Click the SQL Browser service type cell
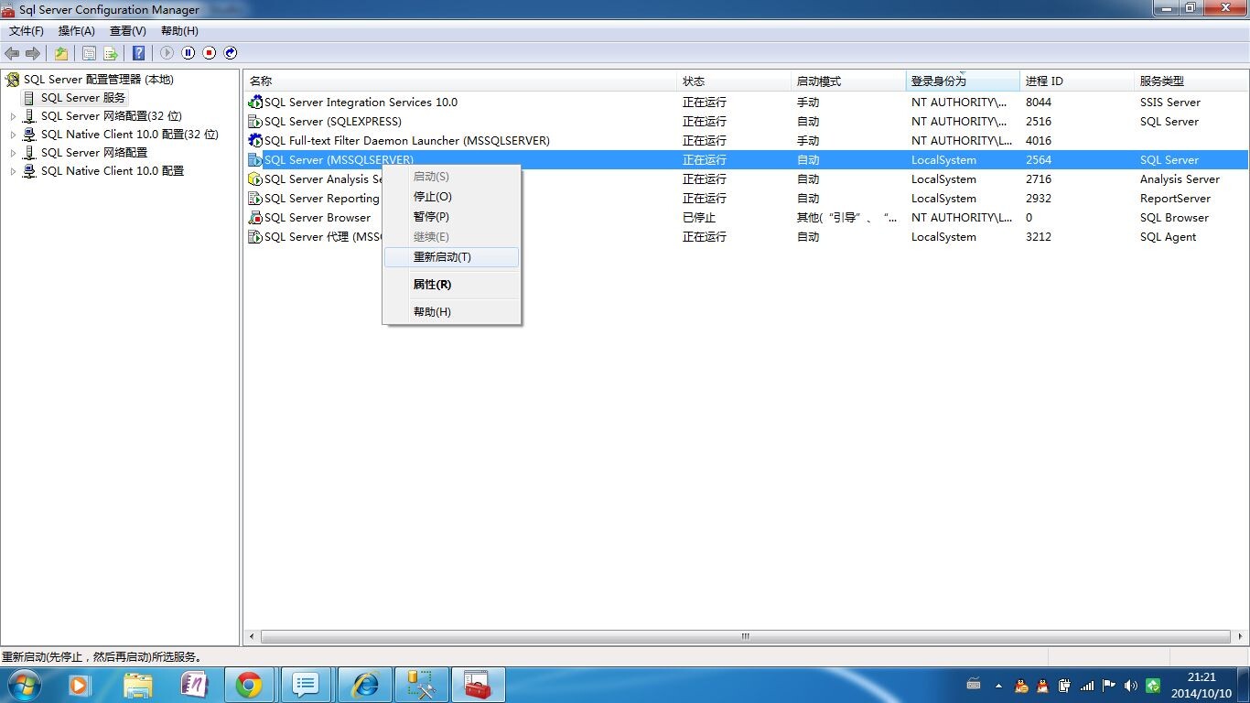This screenshot has width=1250, height=703. tap(1174, 218)
